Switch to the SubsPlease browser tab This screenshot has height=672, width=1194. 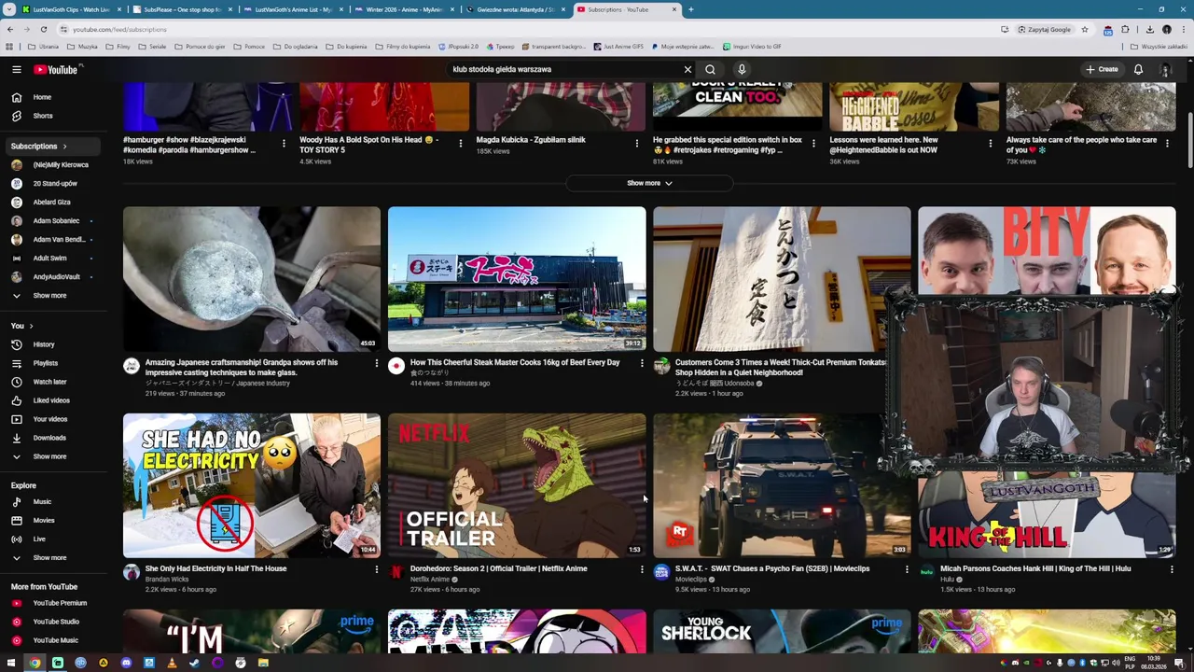[x=182, y=9]
